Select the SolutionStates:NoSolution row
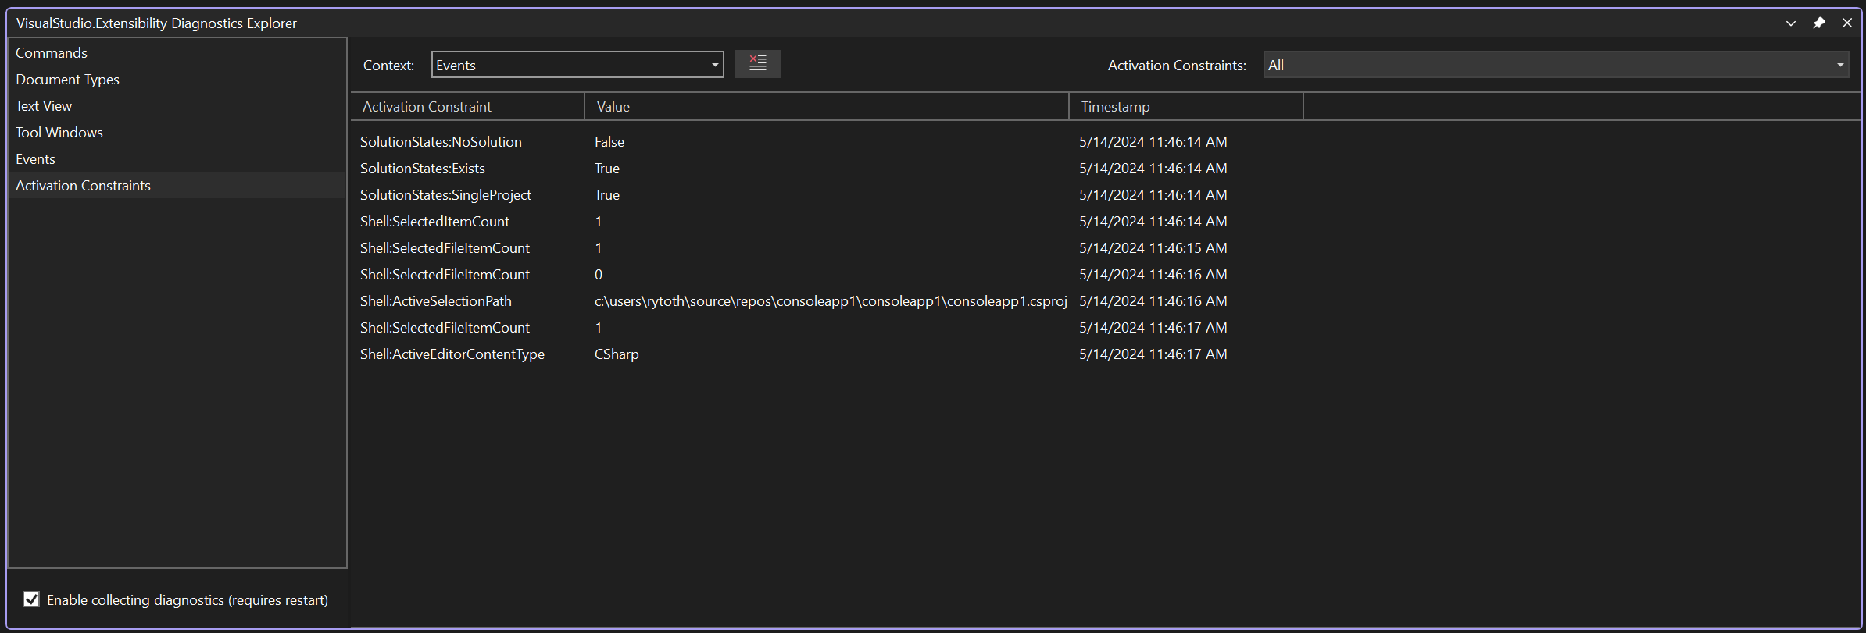Image resolution: width=1866 pixels, height=633 pixels. (1106, 142)
